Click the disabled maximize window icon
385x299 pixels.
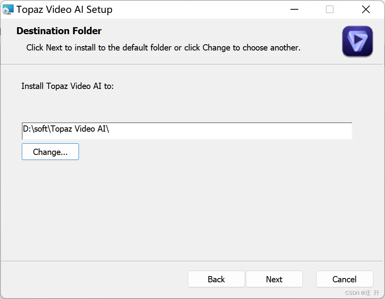click(x=329, y=10)
